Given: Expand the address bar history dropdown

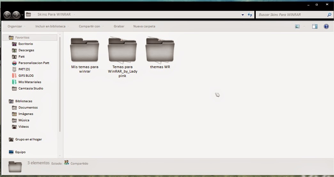Looking at the screenshot, I should [243, 15].
